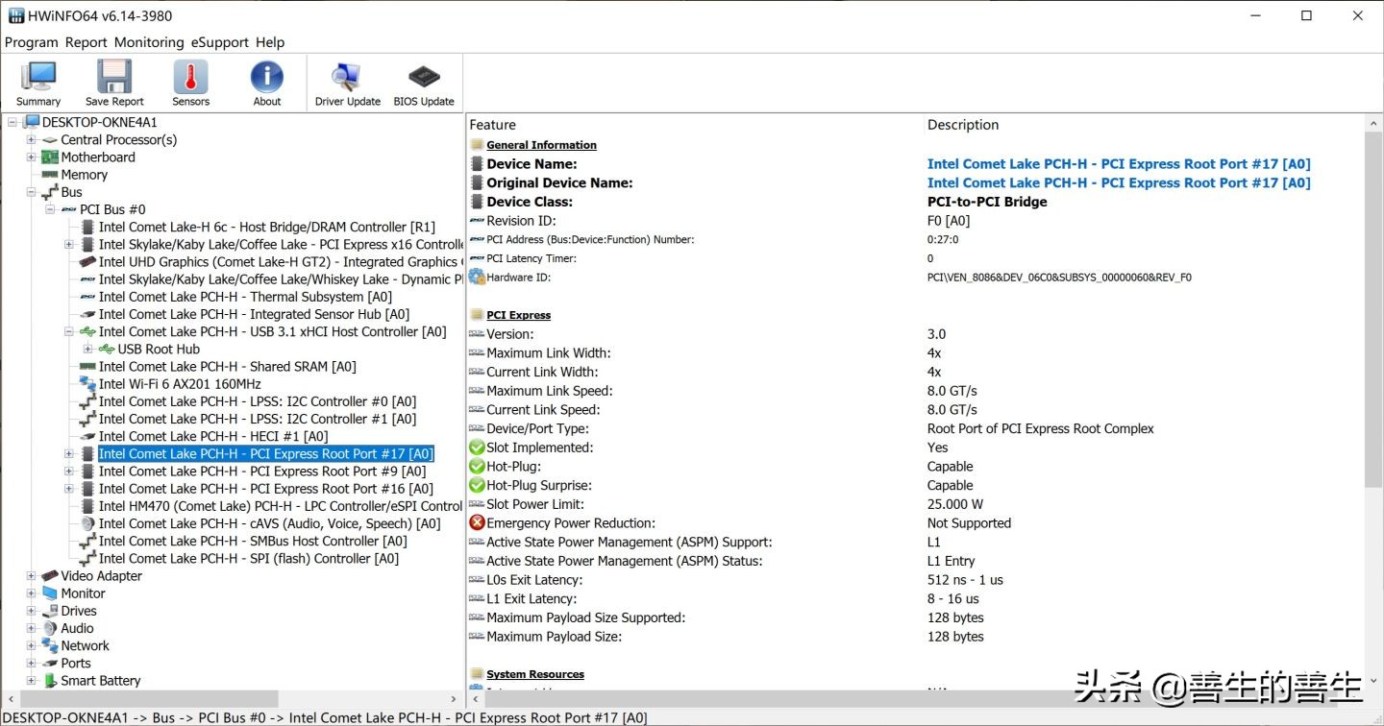Screen dimensions: 1384x726
Task: Click the BIOS Update chip icon
Action: point(424,83)
